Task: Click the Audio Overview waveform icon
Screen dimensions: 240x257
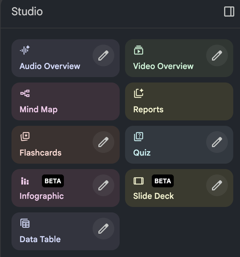Action: click(25, 50)
